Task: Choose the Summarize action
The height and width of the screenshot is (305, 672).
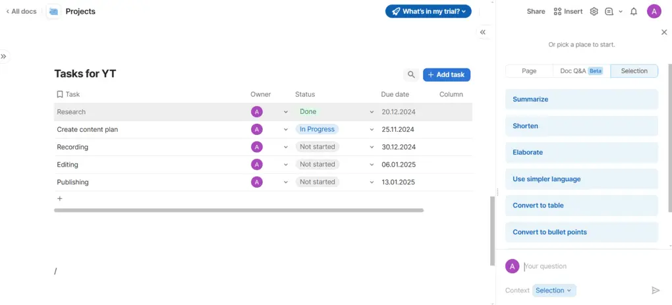Action: [582, 99]
